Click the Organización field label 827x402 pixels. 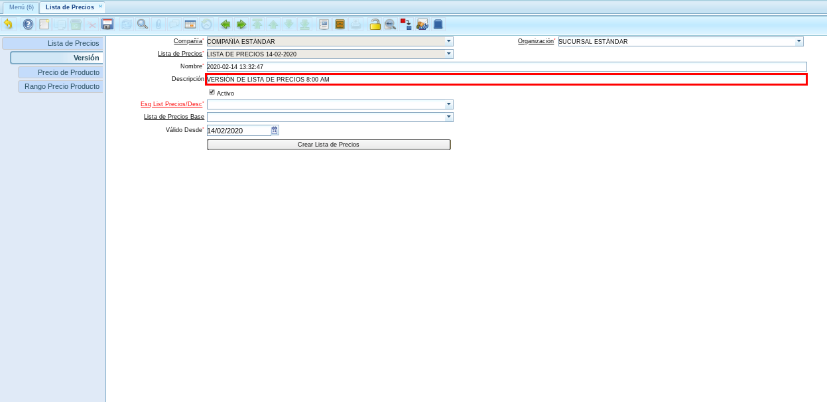coord(535,41)
